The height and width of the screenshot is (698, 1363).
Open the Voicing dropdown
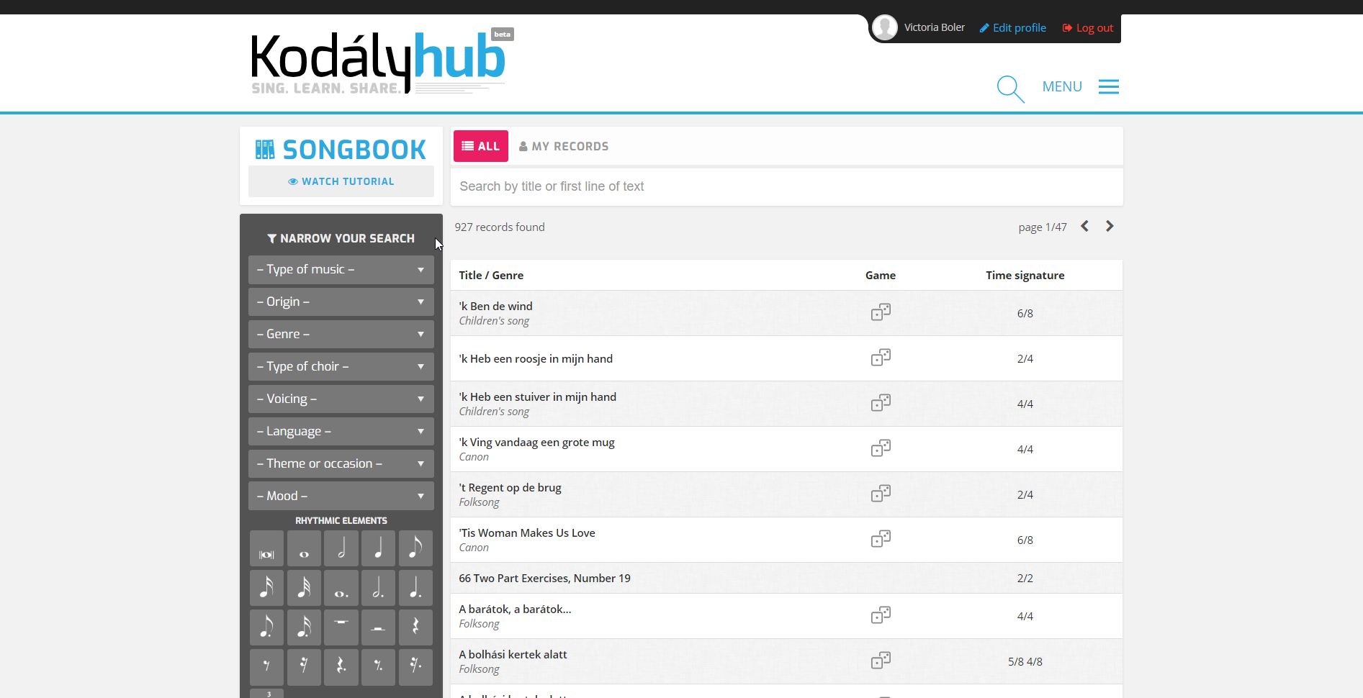[x=341, y=399]
